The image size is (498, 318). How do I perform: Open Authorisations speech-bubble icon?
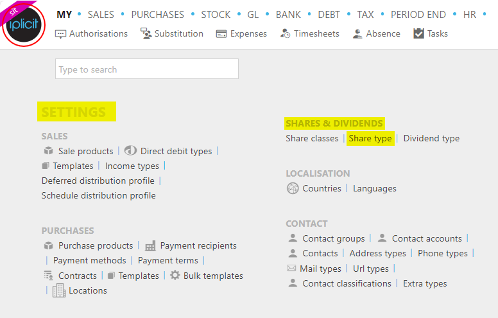[60, 34]
